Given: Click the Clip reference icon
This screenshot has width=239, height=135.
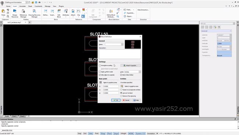Looking at the screenshot, I should coord(78,11).
